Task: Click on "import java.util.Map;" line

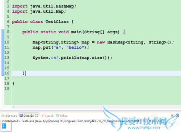Action: [39, 11]
